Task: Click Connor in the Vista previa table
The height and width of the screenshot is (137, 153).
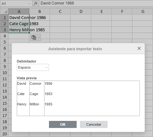Action: 35,83
